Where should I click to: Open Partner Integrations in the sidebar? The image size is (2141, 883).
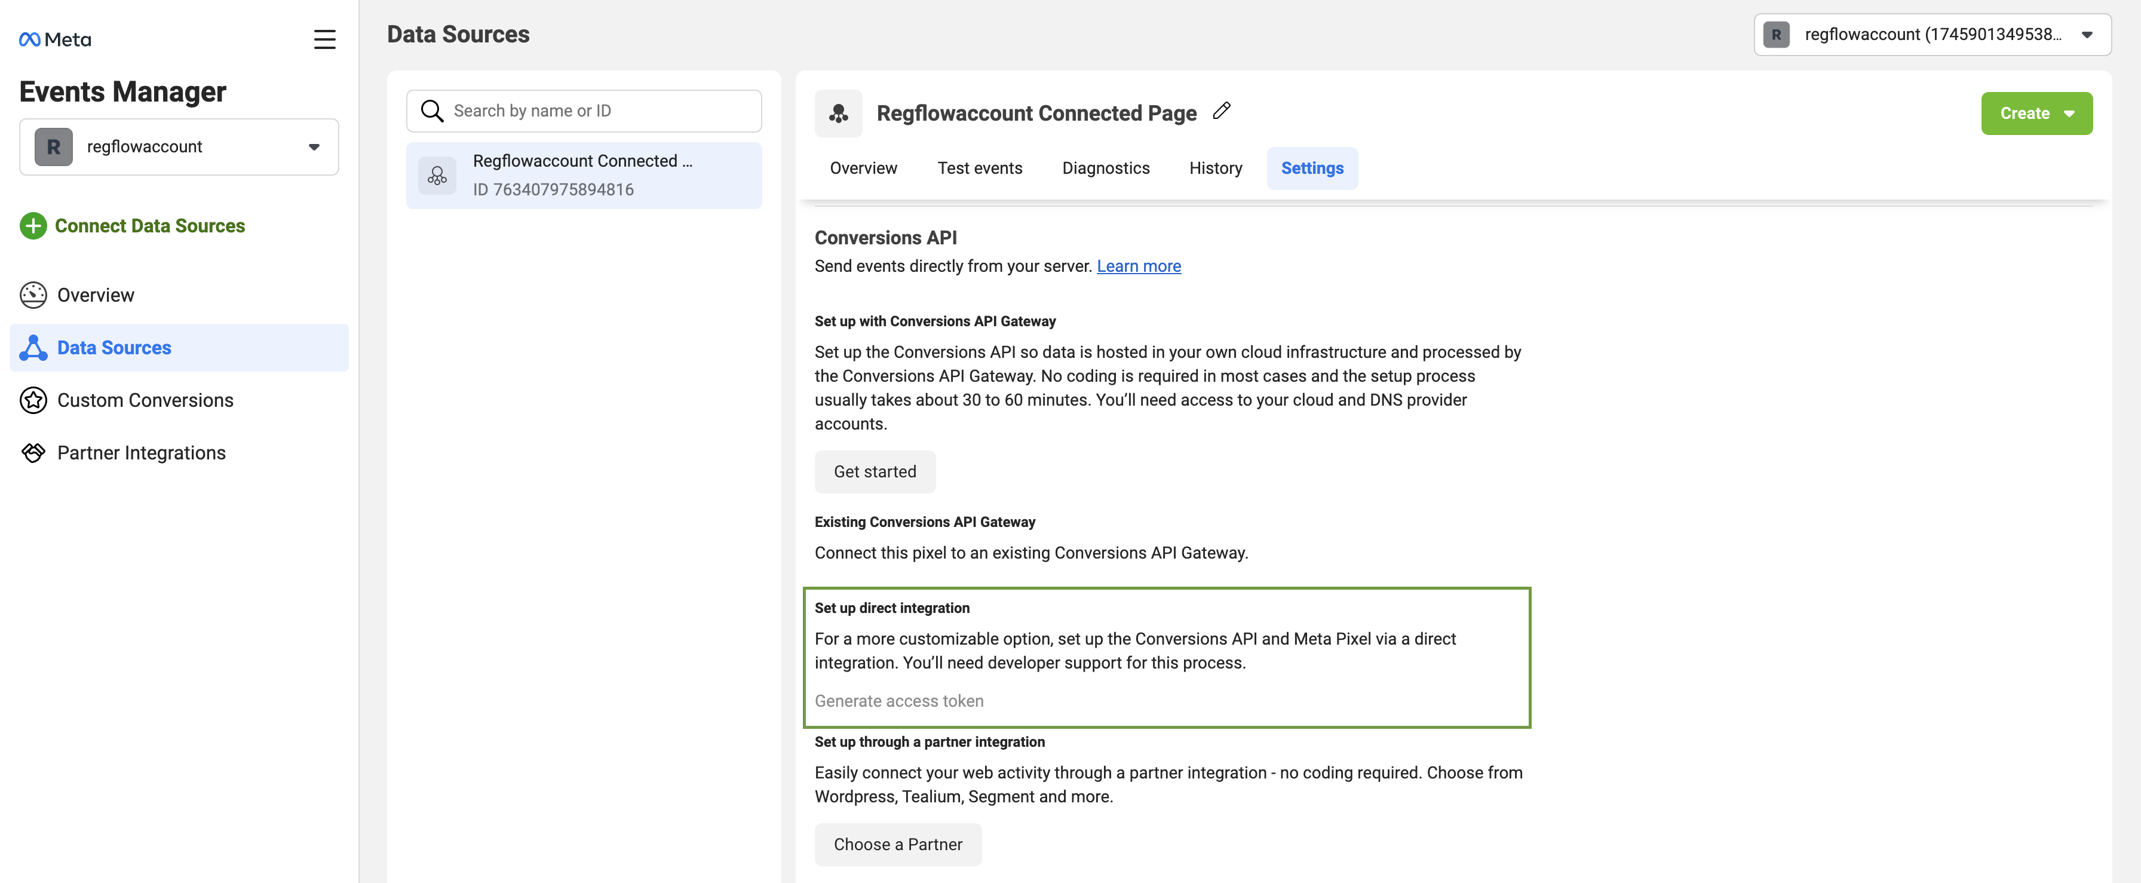[179, 452]
